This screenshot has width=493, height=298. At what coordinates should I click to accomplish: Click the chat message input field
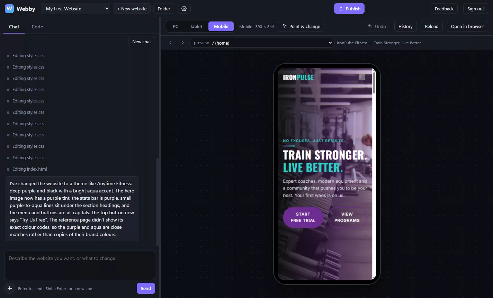80,265
